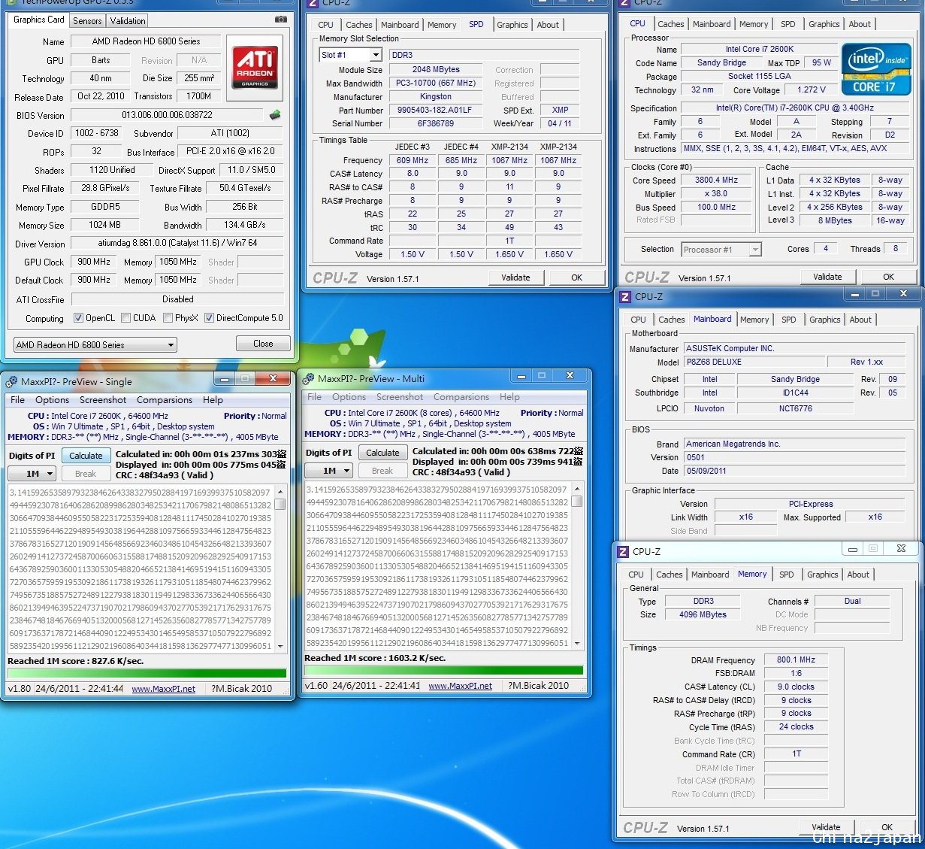This screenshot has width=925, height=849.
Task: Open the Memory tab in the SPD CPU-Z window
Action: (x=442, y=25)
